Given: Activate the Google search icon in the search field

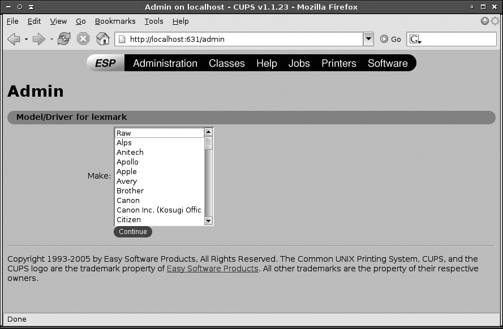Looking at the screenshot, I should (x=415, y=40).
